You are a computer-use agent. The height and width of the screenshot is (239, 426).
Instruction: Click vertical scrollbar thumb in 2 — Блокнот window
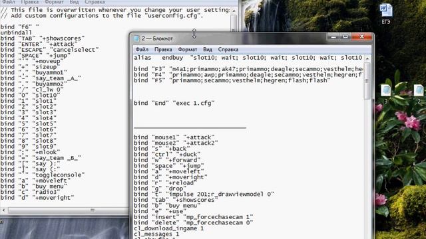367,80
